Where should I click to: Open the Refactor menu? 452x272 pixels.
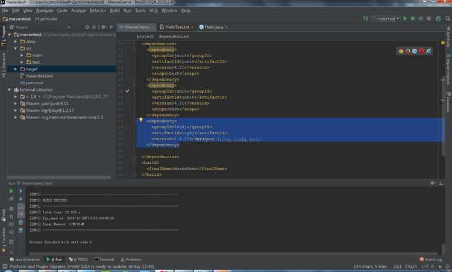98,11
